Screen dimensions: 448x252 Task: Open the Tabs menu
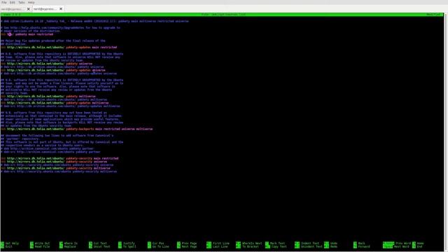(22, 2)
